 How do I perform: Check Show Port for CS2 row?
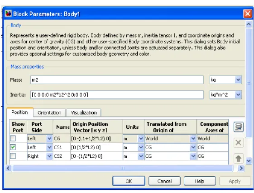coord(13,156)
